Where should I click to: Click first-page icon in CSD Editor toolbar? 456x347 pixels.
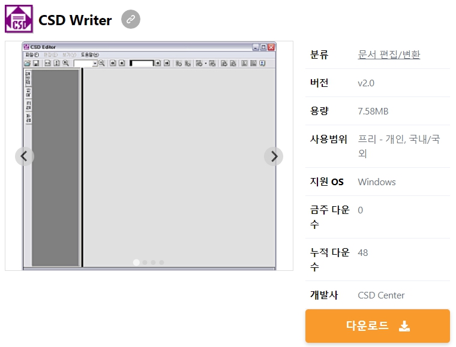(x=113, y=64)
